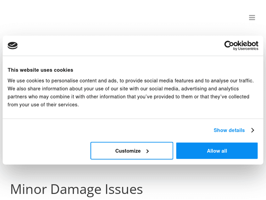Click the cookie policy description paragraph
This screenshot has width=266, height=200.
pyautogui.click(x=131, y=93)
